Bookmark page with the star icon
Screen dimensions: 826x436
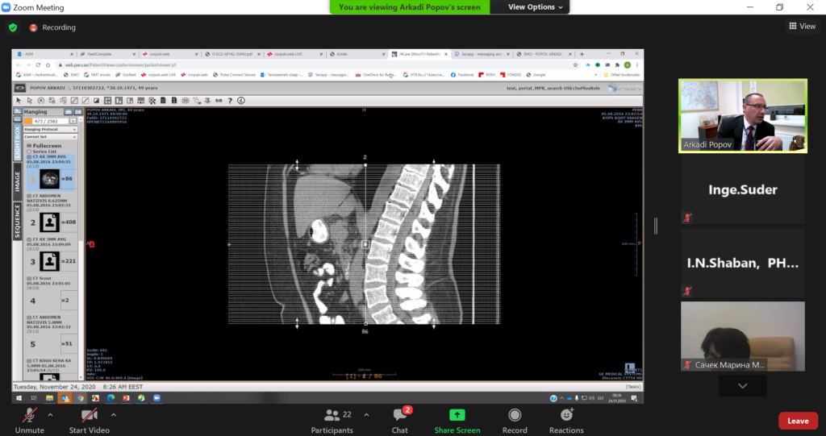point(575,64)
